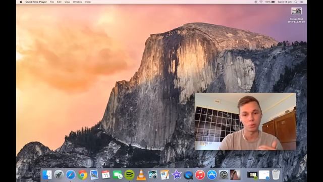Open iPhoto palm tree icon in Dock
The image size is (323, 182).
pyautogui.click(x=153, y=175)
